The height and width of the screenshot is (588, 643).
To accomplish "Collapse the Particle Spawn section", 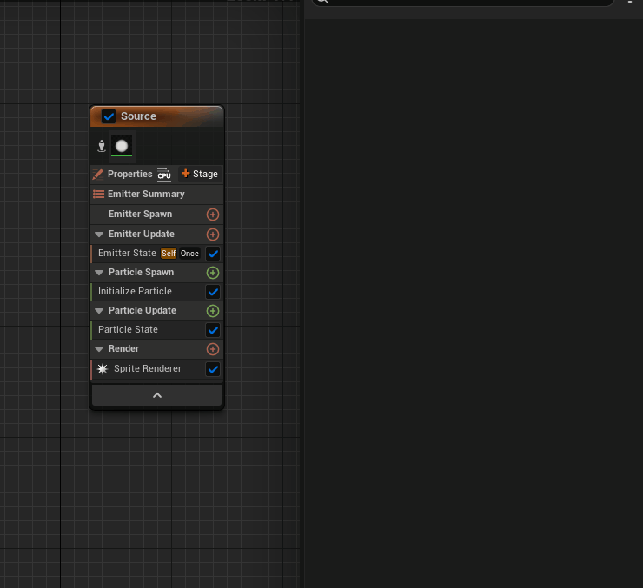I will click(x=99, y=273).
